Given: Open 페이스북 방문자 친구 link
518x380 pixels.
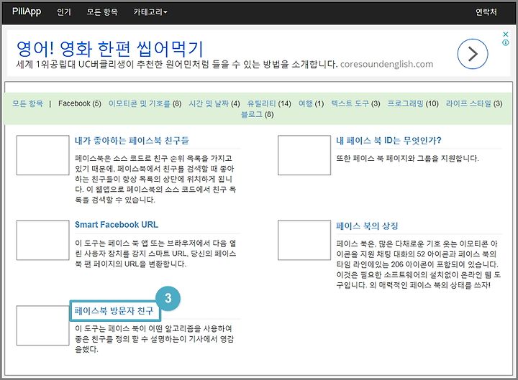Looking at the screenshot, I should [x=114, y=311].
